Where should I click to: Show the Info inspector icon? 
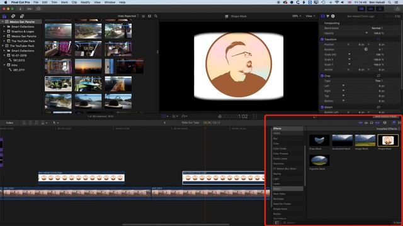click(x=333, y=16)
